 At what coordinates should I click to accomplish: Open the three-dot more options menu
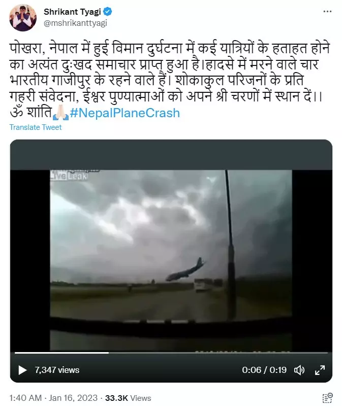pos(327,12)
